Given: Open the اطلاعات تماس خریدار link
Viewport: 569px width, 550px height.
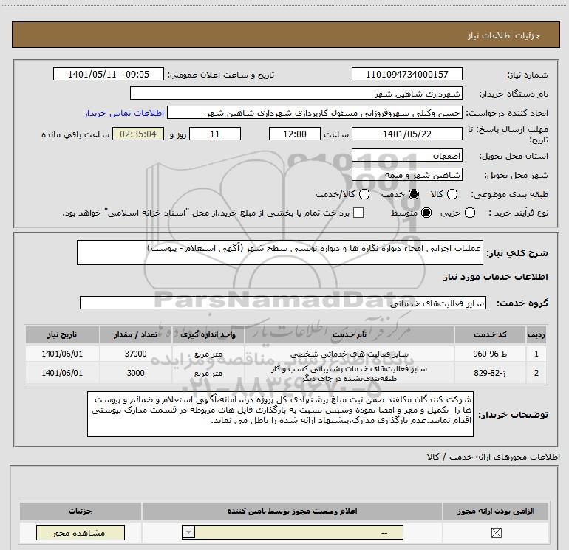Looking at the screenshot, I should tap(124, 113).
